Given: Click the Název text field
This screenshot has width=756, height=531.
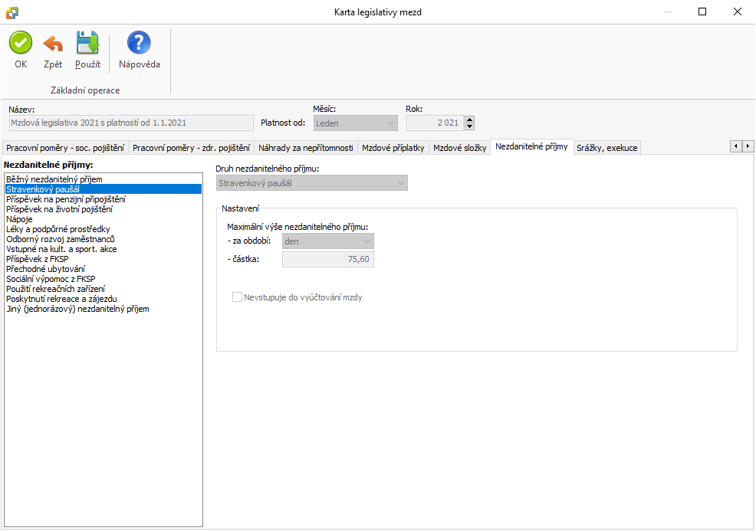Looking at the screenshot, I should (x=130, y=123).
